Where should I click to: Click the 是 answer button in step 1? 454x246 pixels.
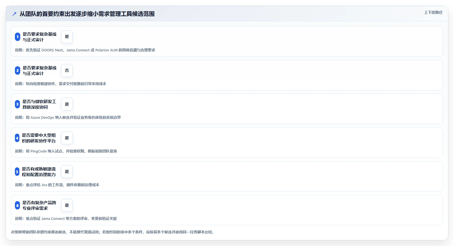pos(67,37)
